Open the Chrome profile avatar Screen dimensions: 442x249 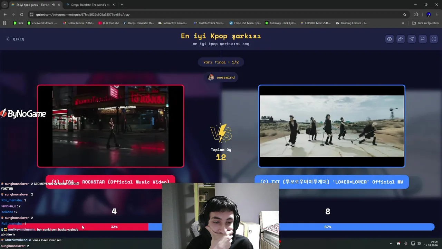[429, 15]
